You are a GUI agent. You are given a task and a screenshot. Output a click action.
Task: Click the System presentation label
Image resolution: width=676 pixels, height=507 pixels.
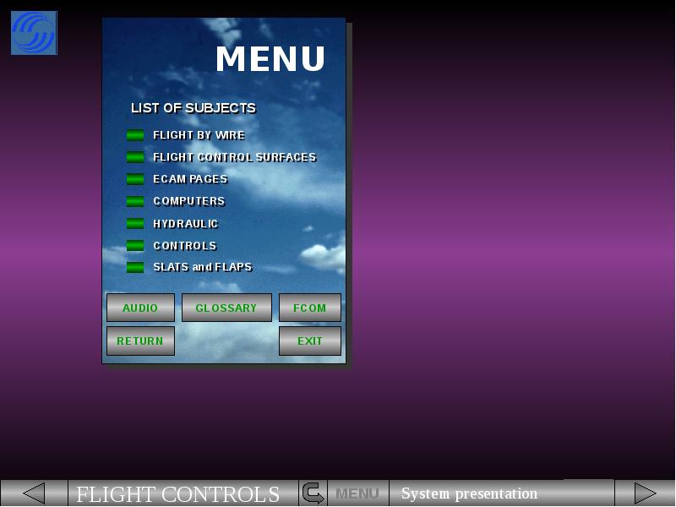(x=469, y=493)
